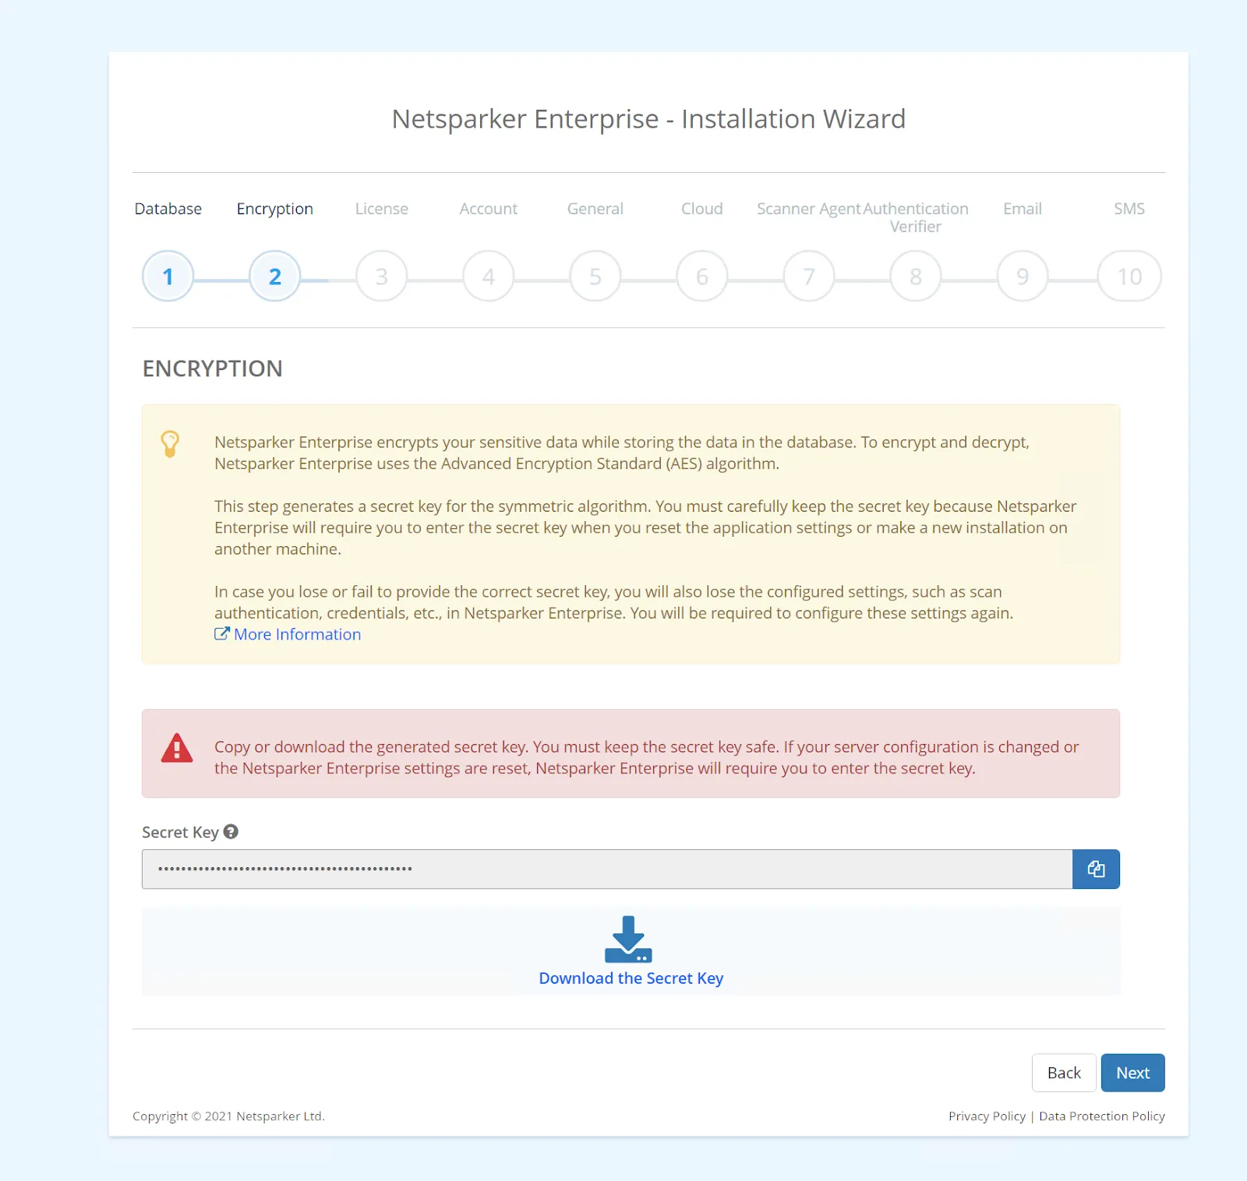
Task: Open the Account step label
Action: coord(489,209)
